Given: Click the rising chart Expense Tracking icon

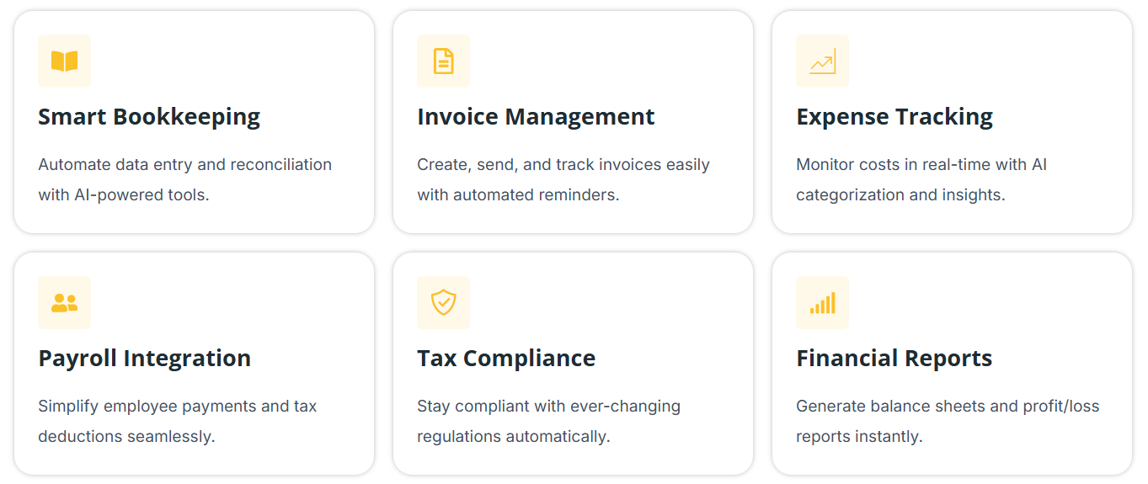Looking at the screenshot, I should (822, 61).
